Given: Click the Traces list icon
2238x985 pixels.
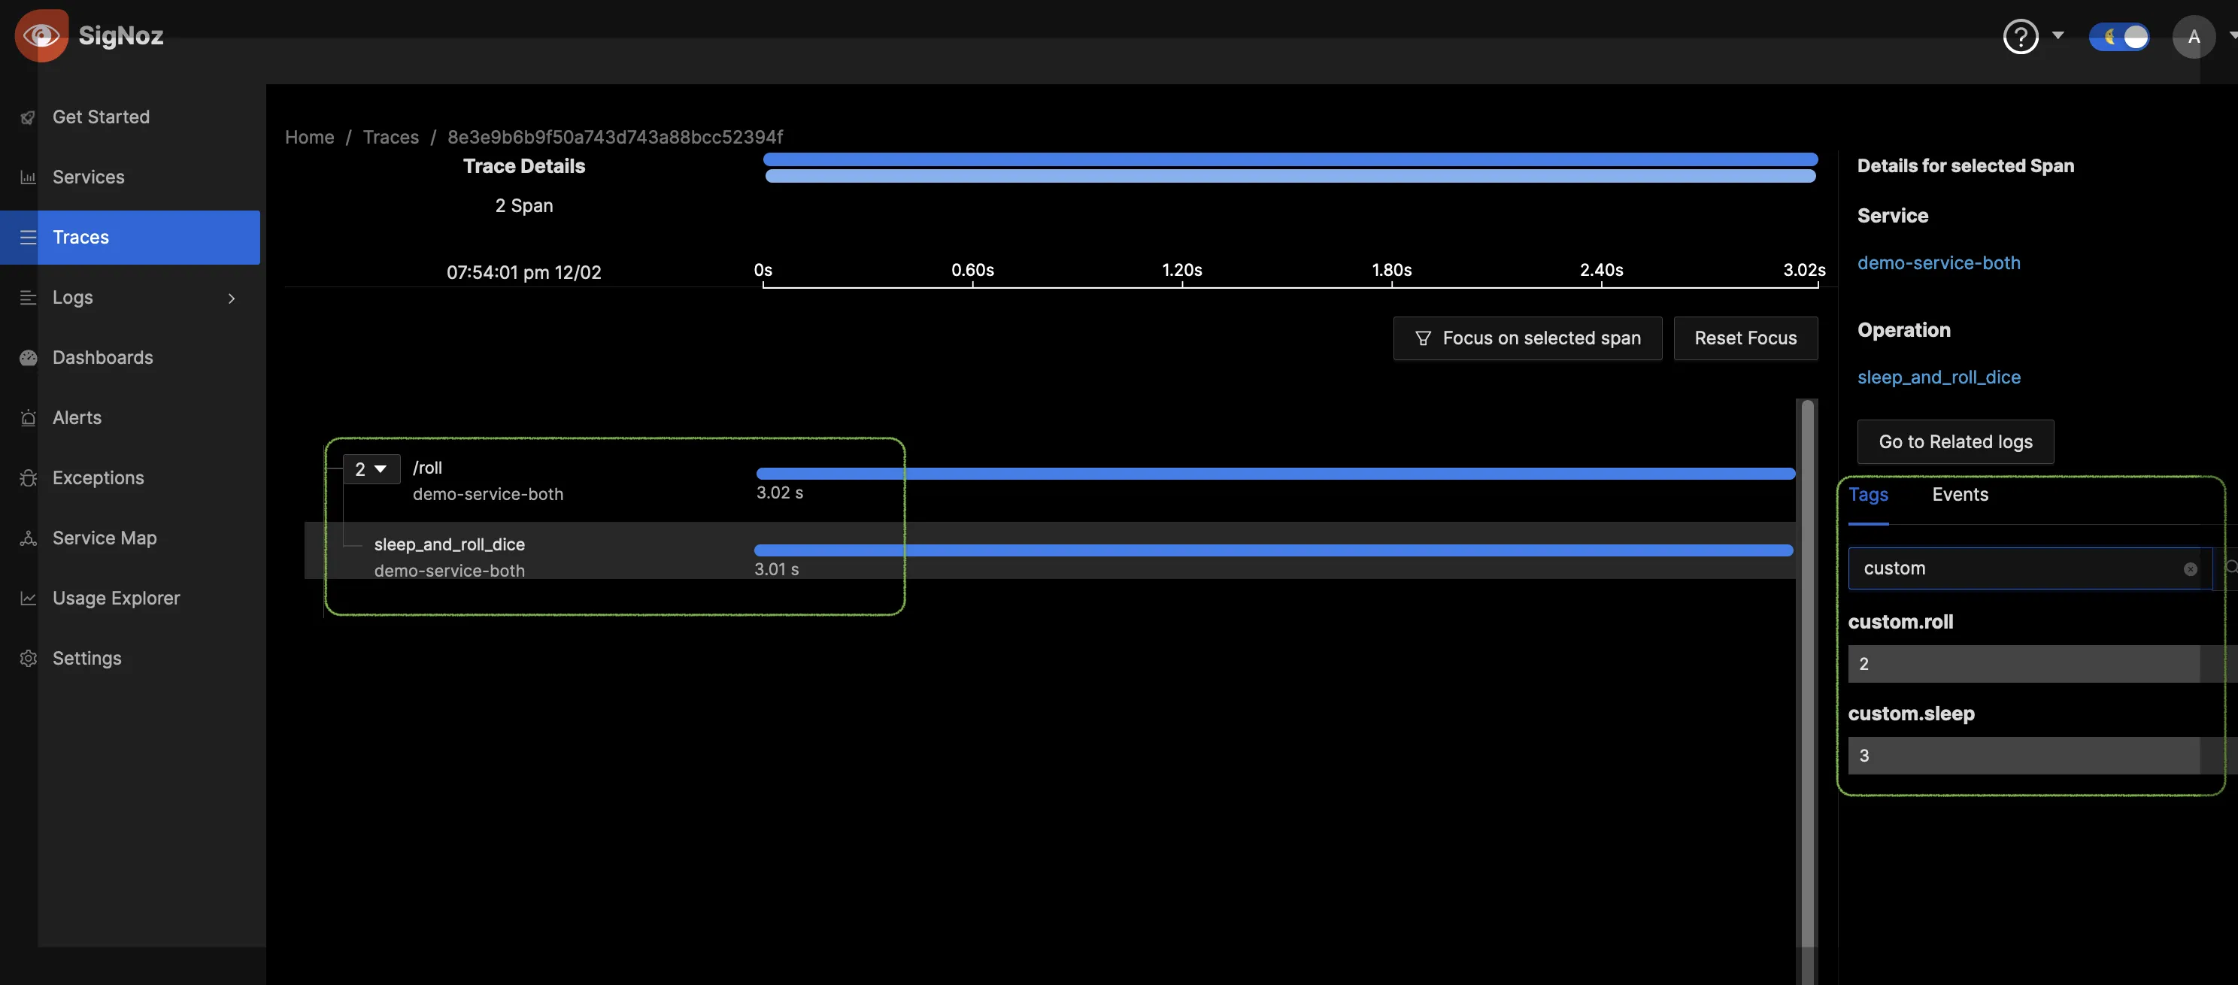Looking at the screenshot, I should (x=28, y=237).
